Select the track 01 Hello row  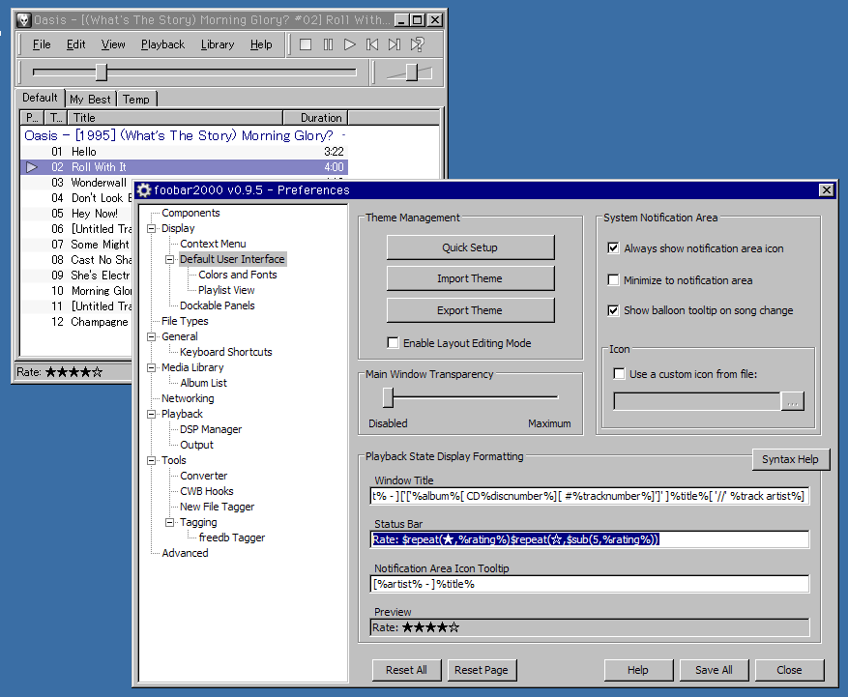pos(184,152)
